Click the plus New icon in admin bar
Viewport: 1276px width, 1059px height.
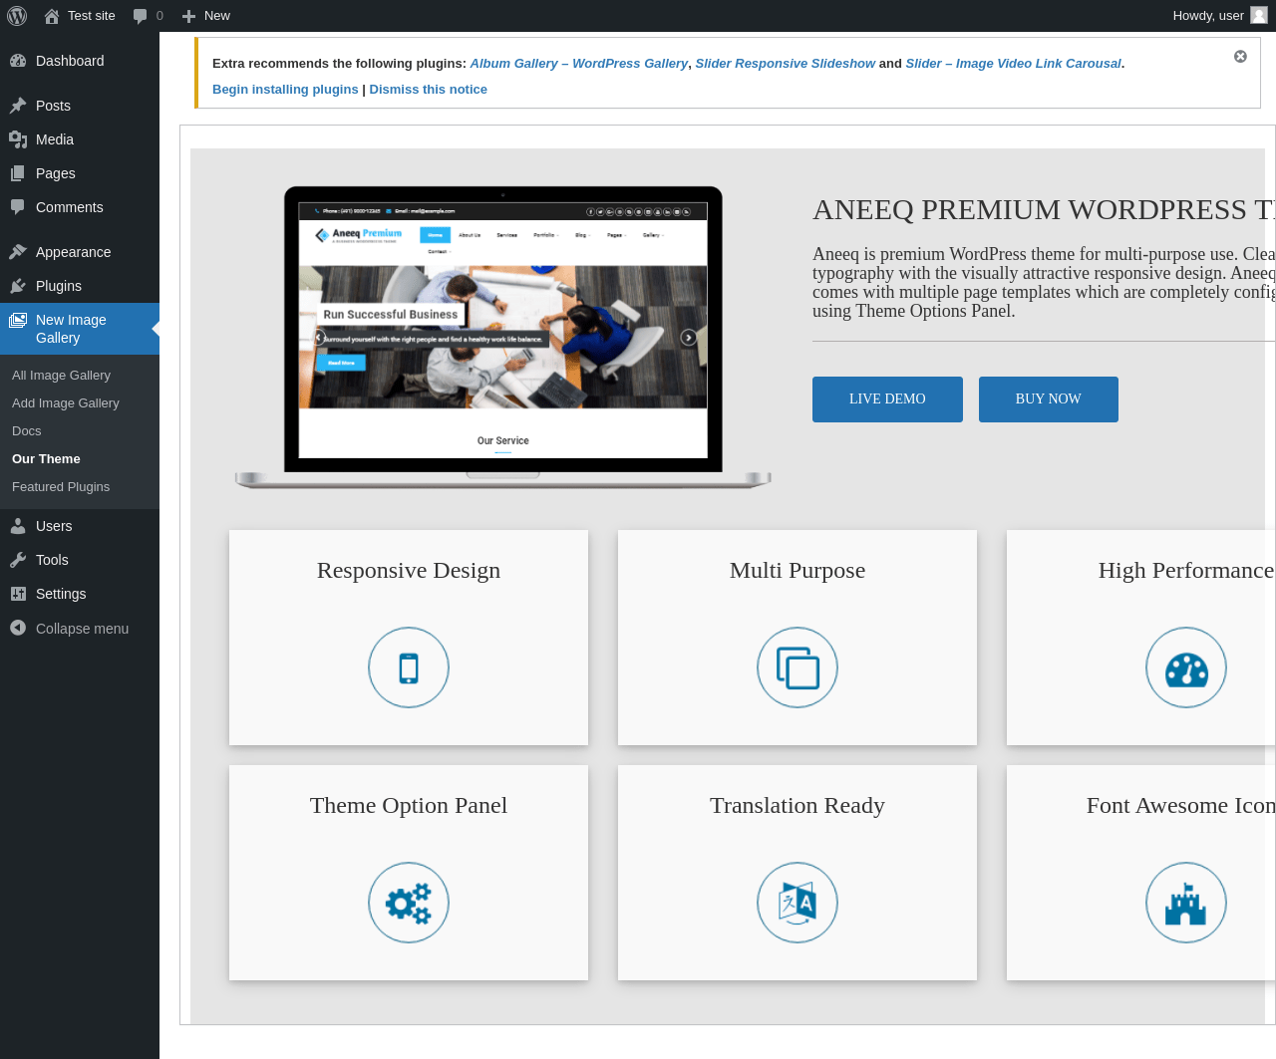pos(188,16)
